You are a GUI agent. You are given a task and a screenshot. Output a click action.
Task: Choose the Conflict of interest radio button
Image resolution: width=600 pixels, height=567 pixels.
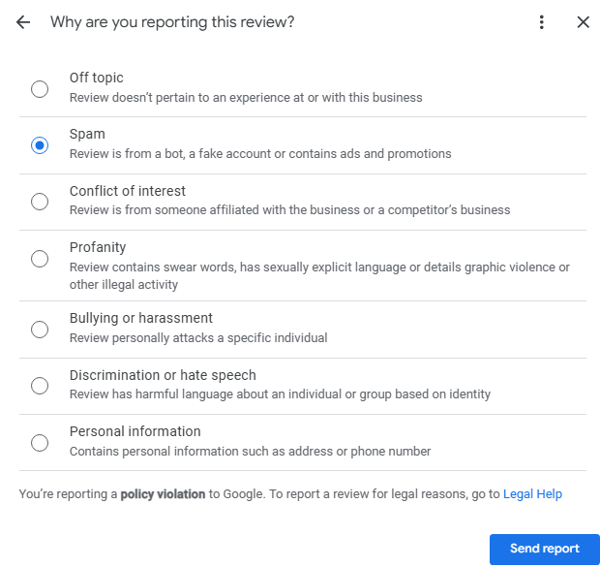[x=40, y=202]
